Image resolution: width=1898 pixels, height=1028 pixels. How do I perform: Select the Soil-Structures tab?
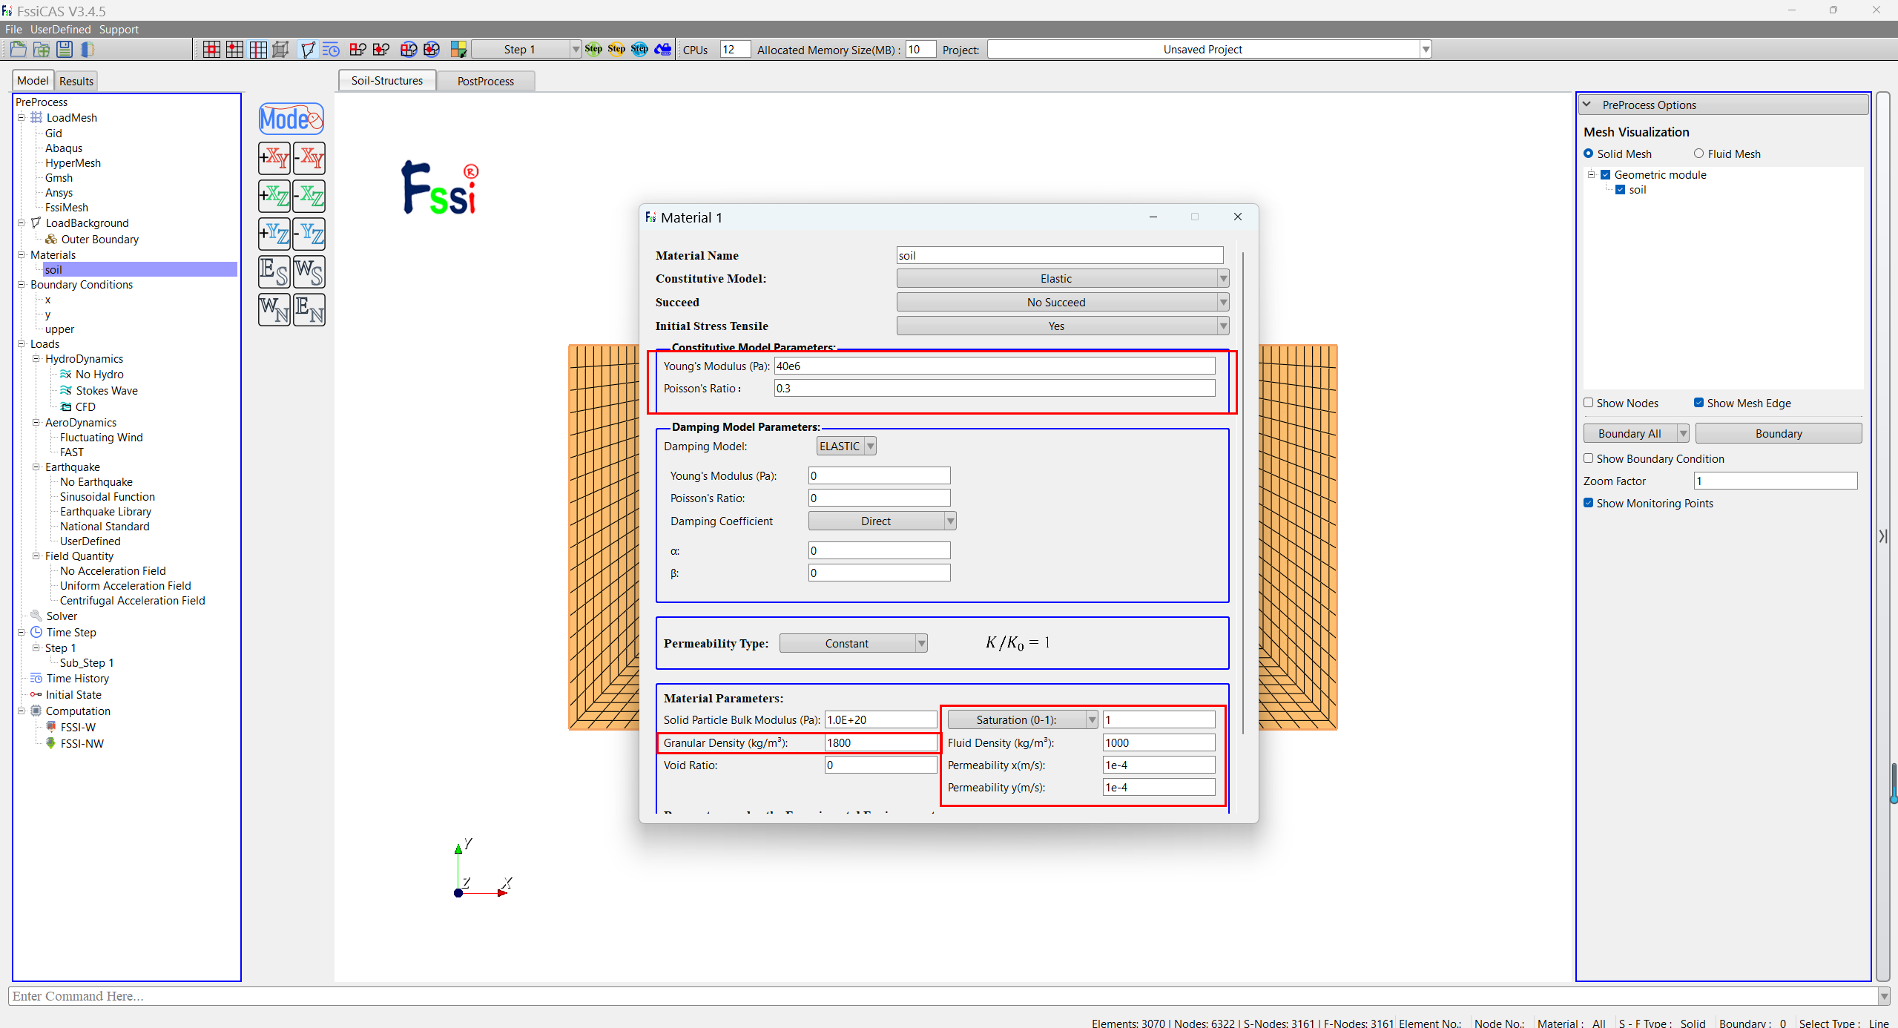pos(387,81)
